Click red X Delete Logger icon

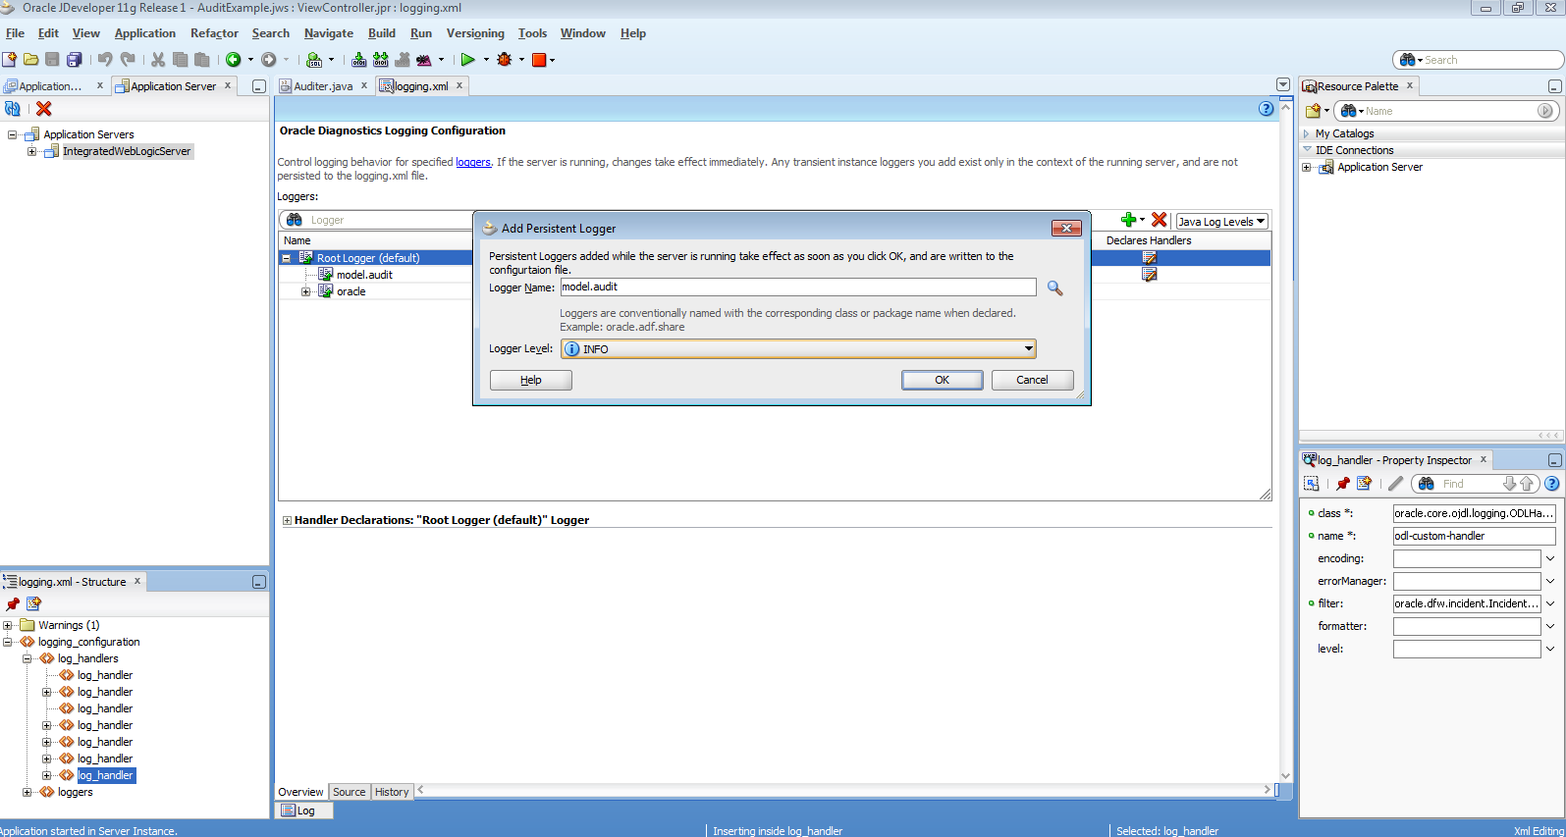tap(1160, 220)
